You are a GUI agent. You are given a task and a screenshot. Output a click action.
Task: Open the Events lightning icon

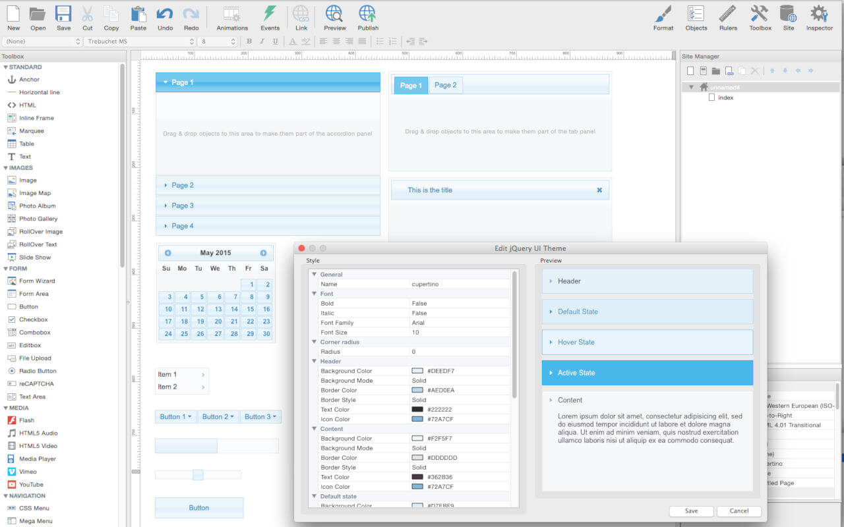tap(270, 14)
